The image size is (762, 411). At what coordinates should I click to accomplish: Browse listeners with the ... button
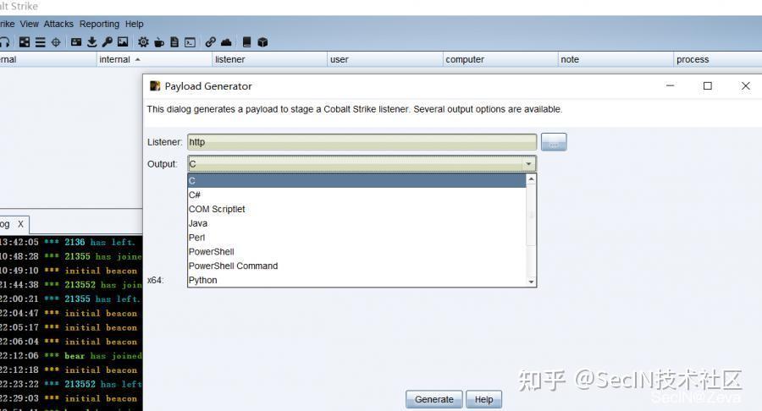point(554,142)
